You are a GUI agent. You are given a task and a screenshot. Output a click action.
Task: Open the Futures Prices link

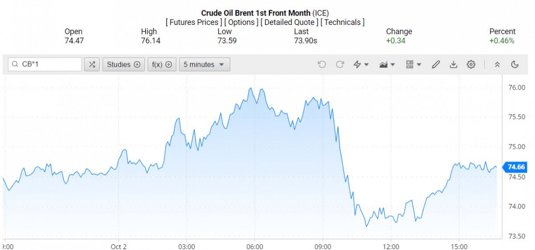point(194,22)
